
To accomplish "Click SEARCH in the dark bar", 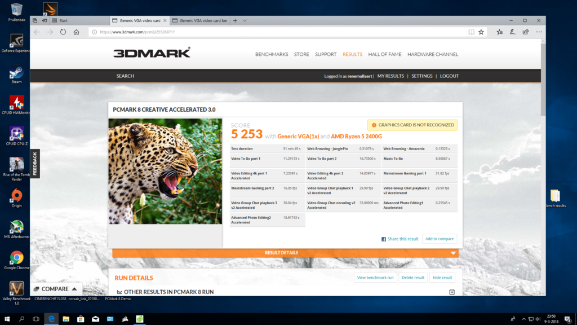I will (x=125, y=76).
